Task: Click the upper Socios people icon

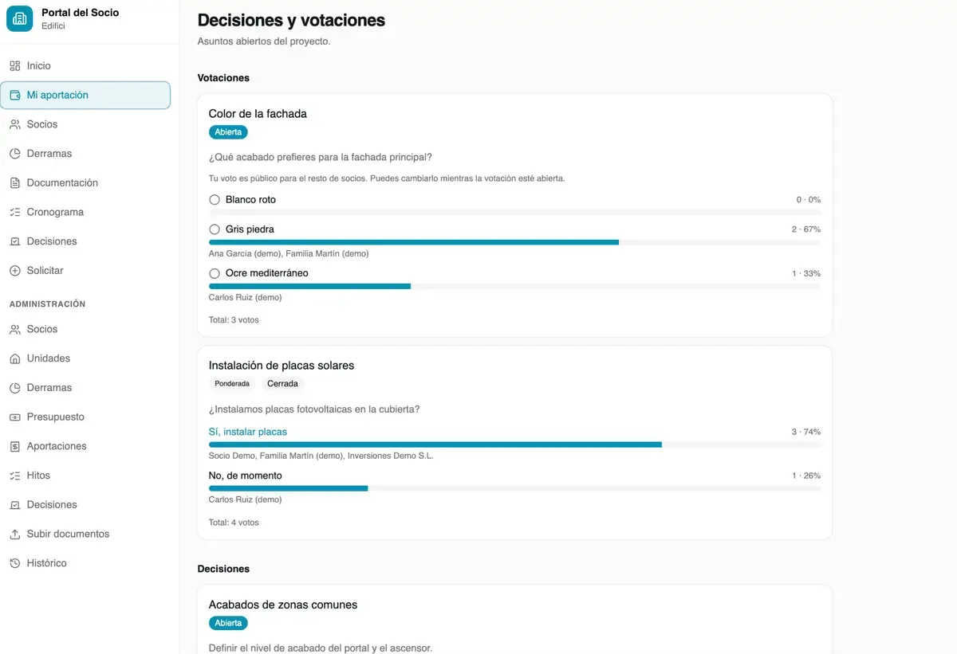Action: coord(14,124)
